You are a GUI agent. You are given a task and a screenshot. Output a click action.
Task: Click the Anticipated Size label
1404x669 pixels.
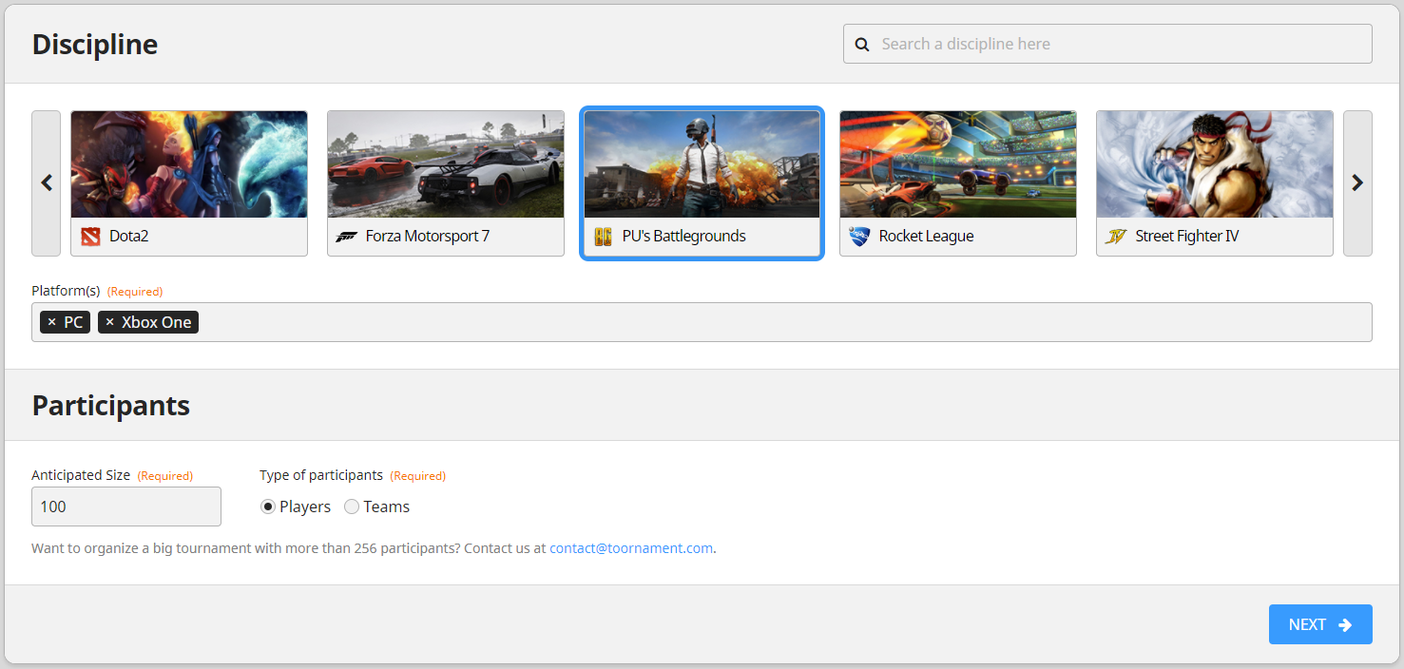pyautogui.click(x=81, y=475)
